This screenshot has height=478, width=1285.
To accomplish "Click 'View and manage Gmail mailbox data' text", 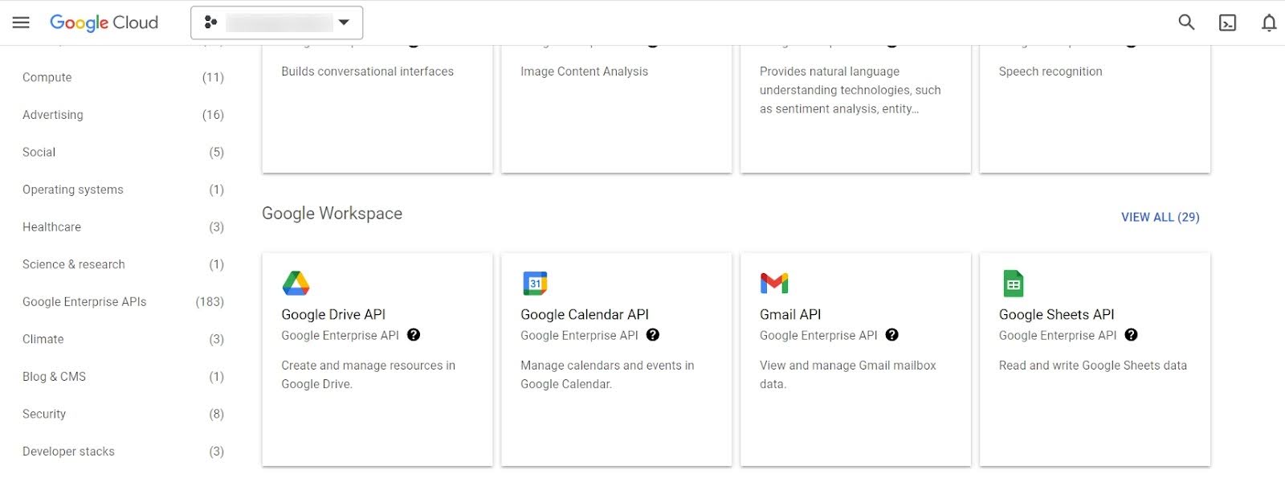I will click(848, 374).
